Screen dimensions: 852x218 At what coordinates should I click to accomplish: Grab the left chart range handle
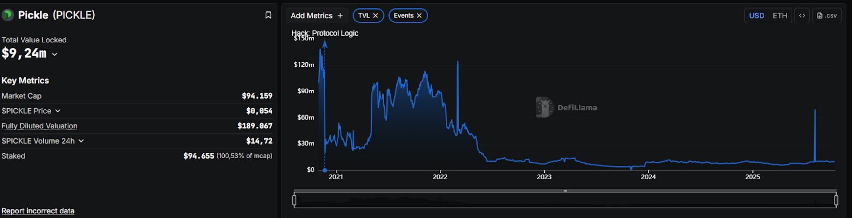294,200
